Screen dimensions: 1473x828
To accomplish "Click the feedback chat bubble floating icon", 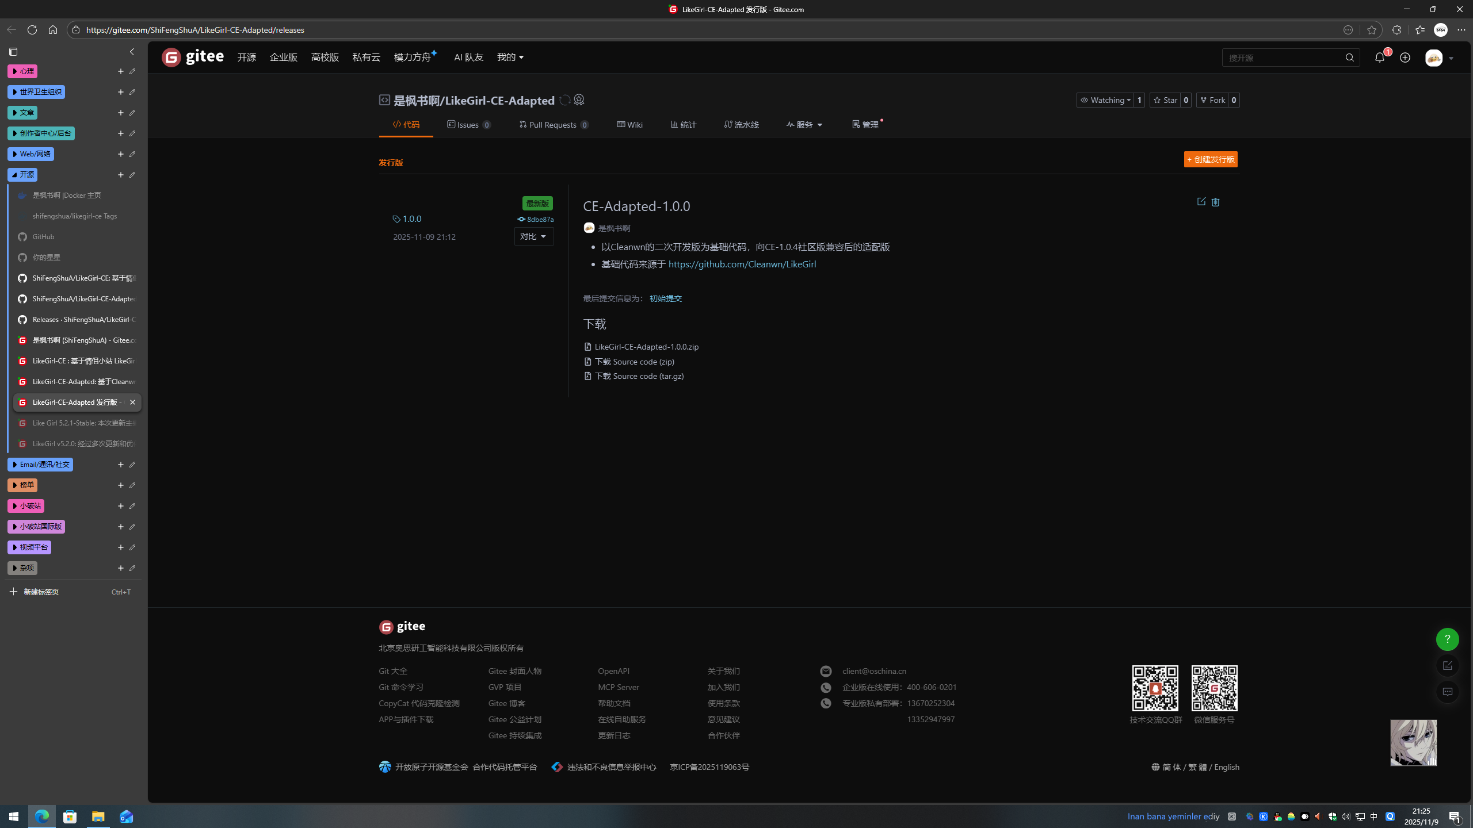I will (x=1447, y=692).
